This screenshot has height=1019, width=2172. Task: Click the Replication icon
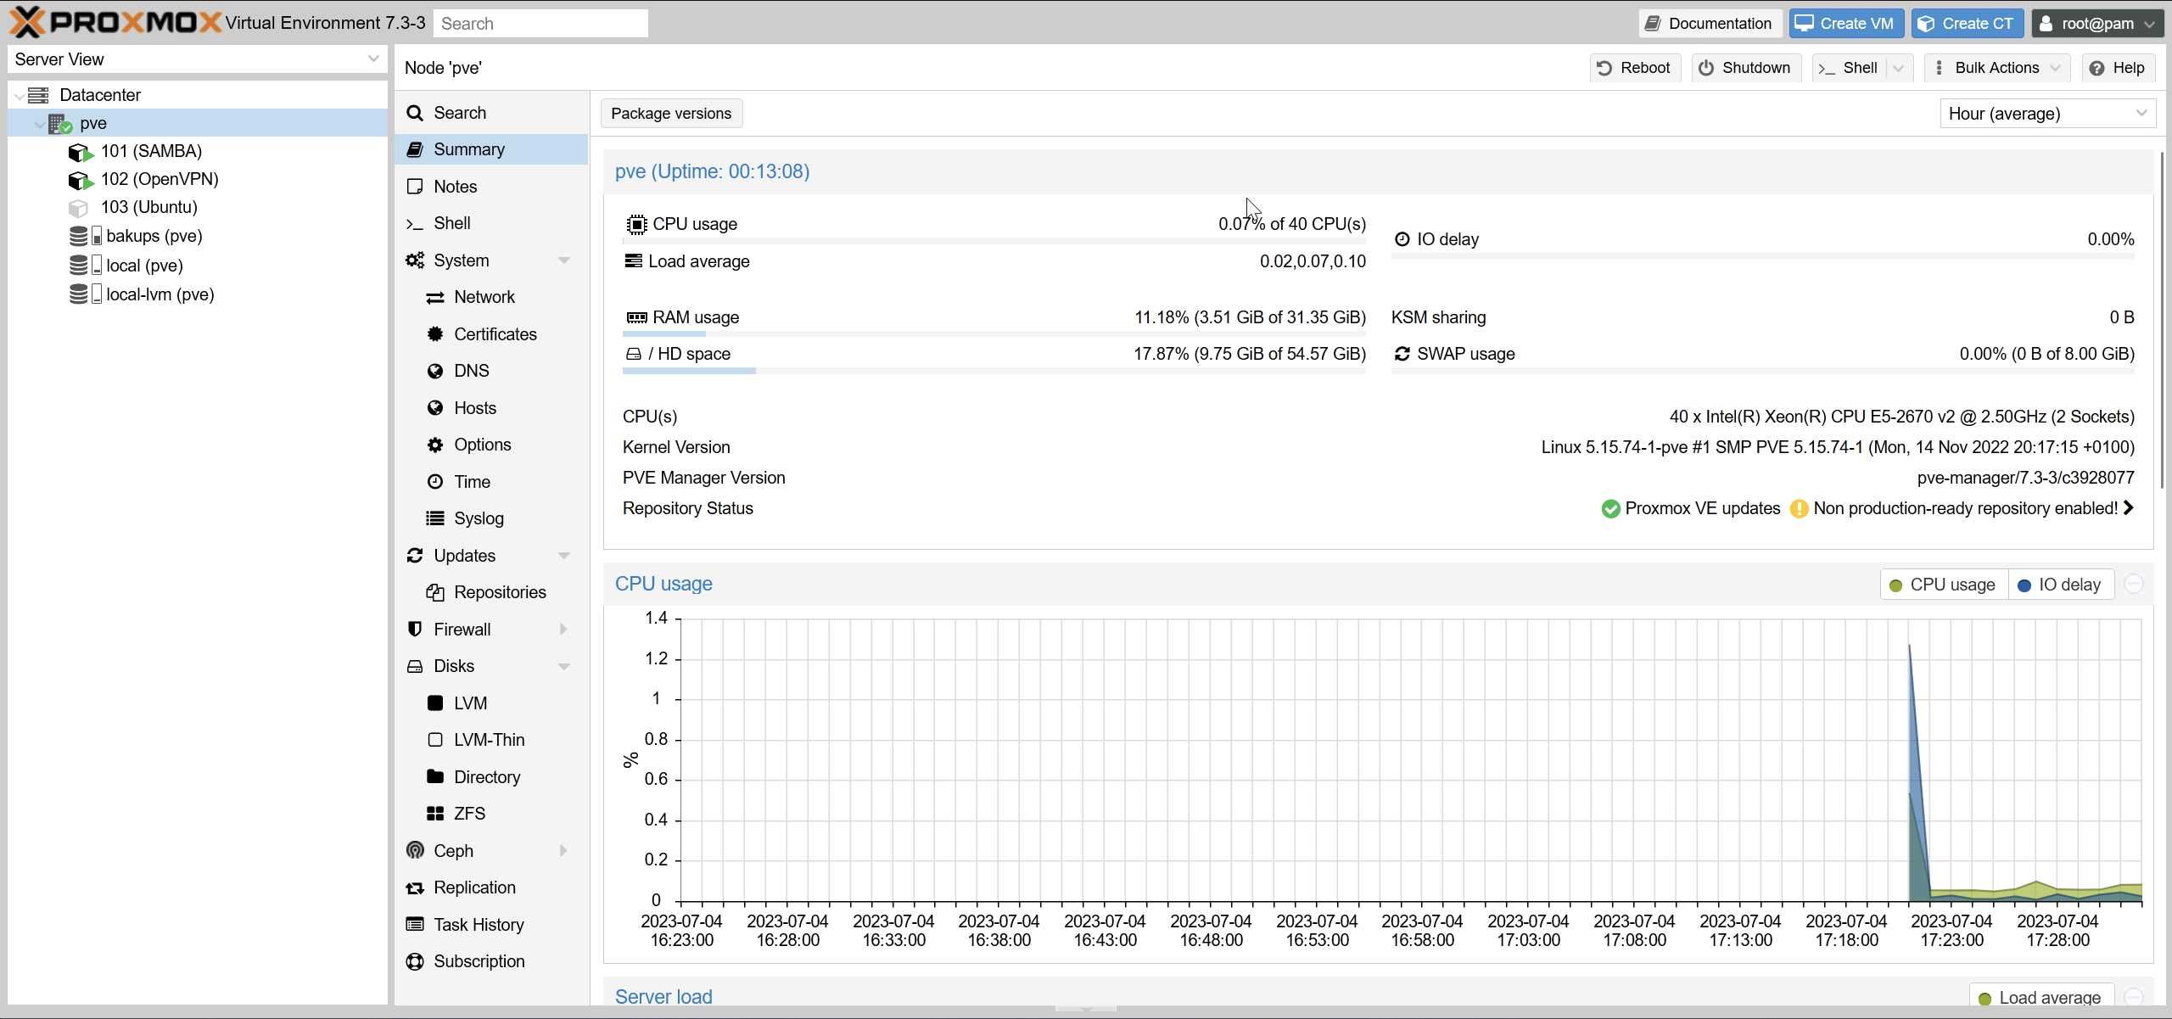415,888
